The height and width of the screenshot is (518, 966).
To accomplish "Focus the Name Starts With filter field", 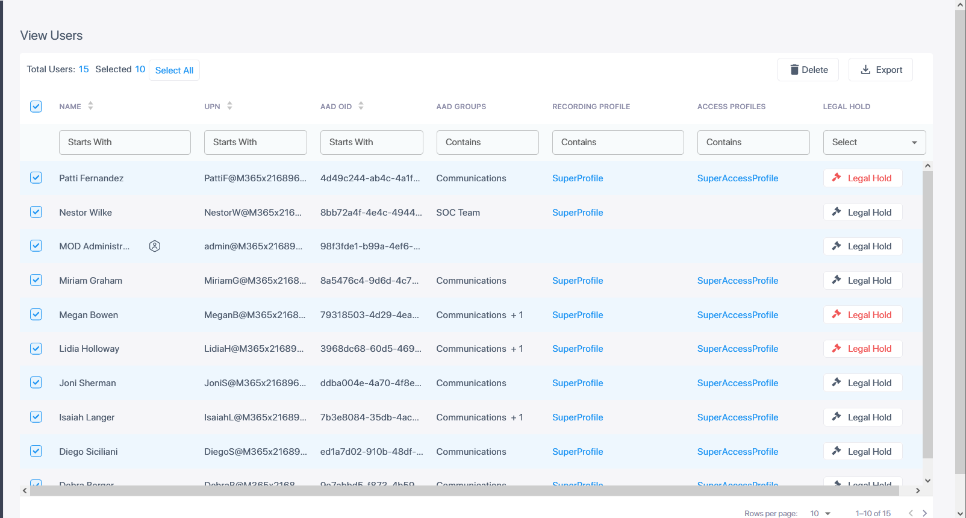I will [x=125, y=142].
